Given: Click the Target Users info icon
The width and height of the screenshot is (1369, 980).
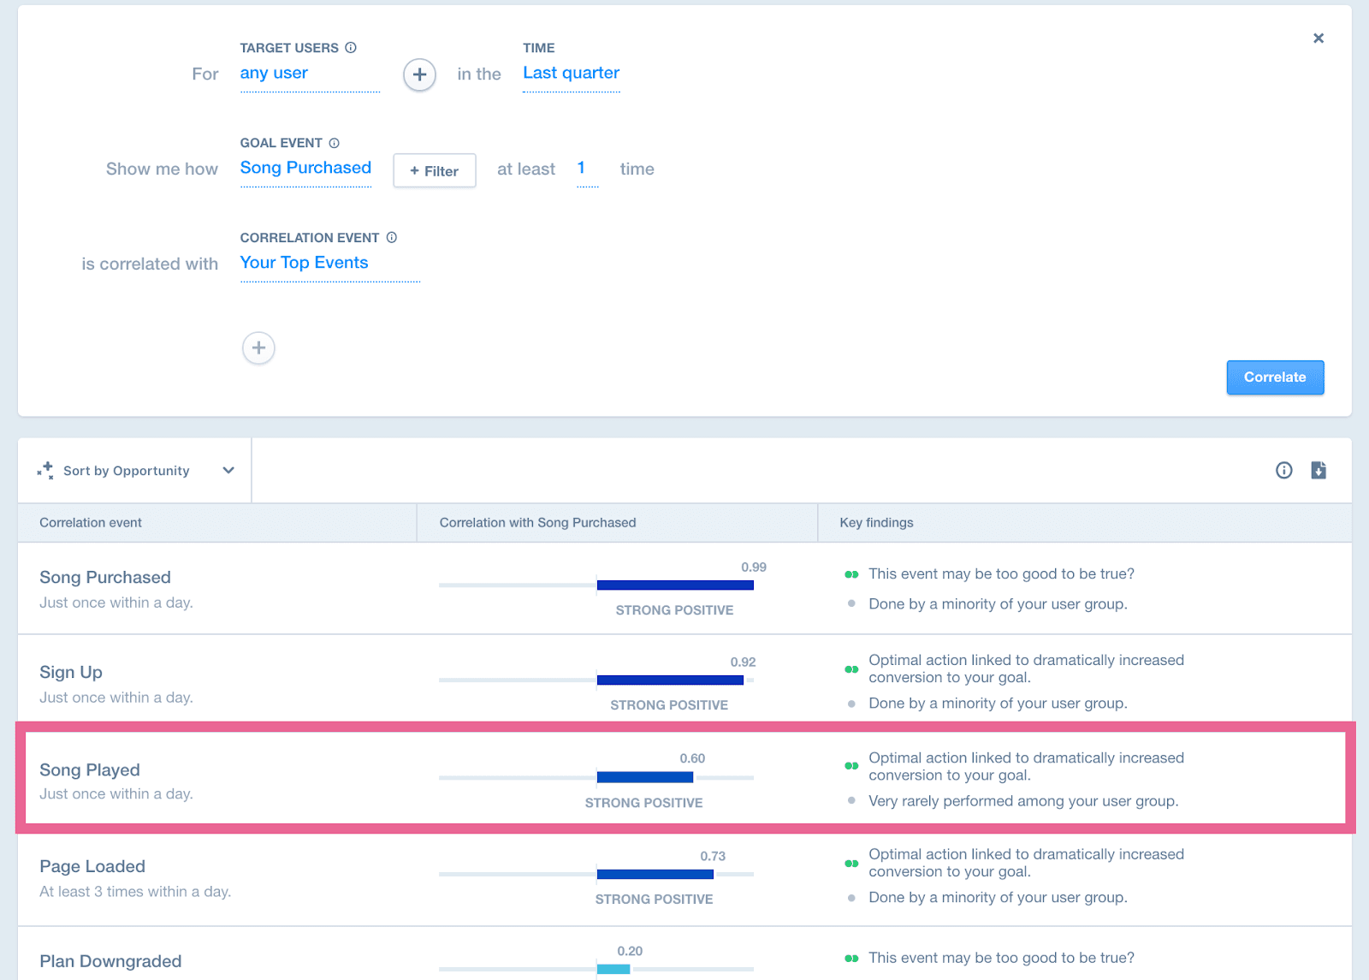Looking at the screenshot, I should point(351,48).
